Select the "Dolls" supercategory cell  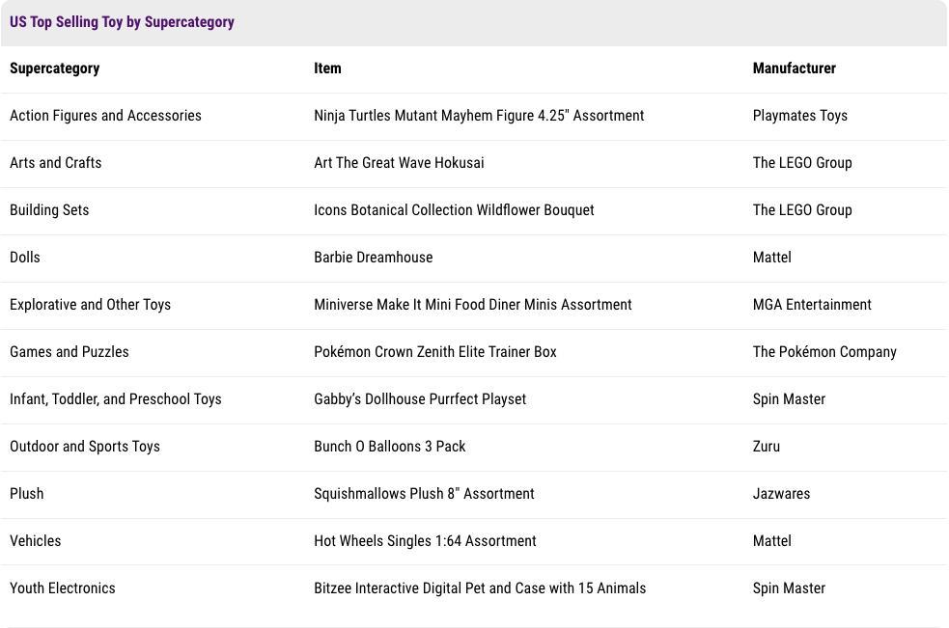click(25, 258)
